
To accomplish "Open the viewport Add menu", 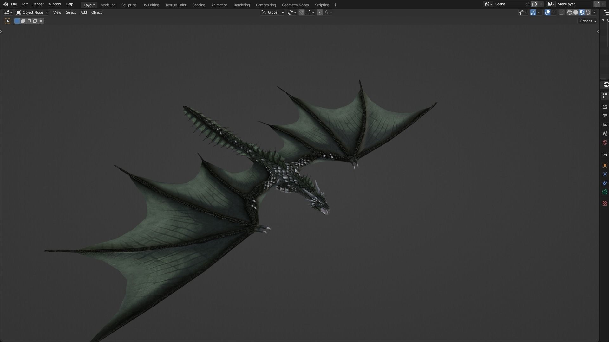I will 83,12.
